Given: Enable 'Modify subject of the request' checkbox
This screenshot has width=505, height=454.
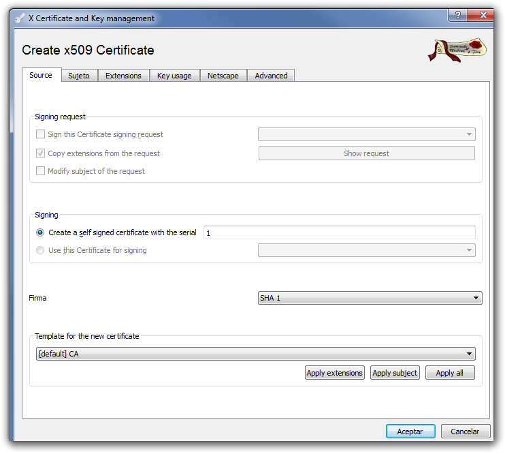Looking at the screenshot, I should (x=41, y=171).
